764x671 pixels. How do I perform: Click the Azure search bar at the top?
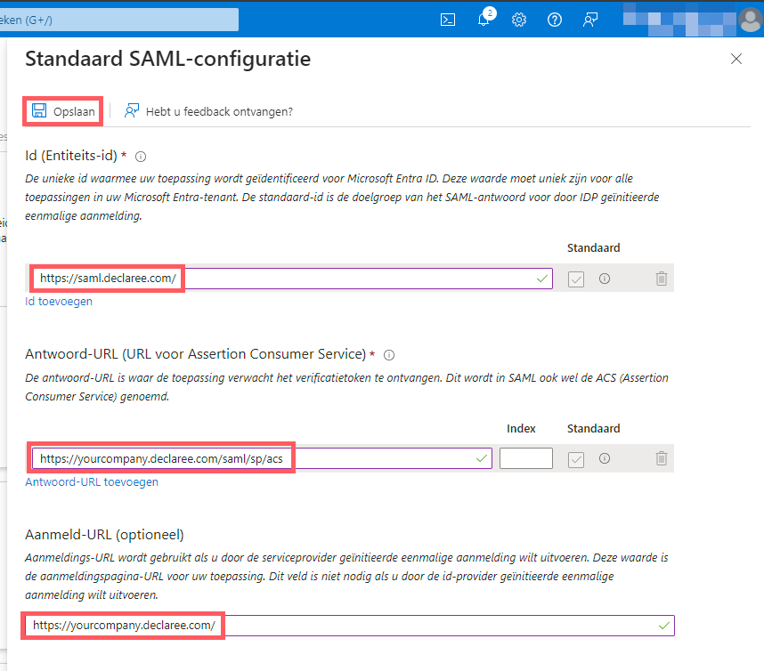tap(120, 19)
